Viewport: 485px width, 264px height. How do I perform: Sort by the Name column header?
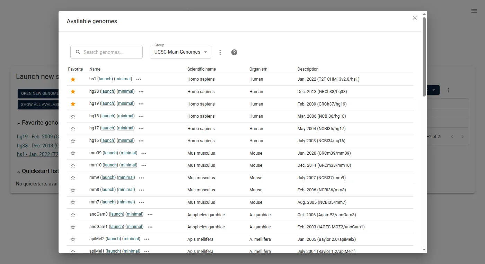tap(95, 69)
